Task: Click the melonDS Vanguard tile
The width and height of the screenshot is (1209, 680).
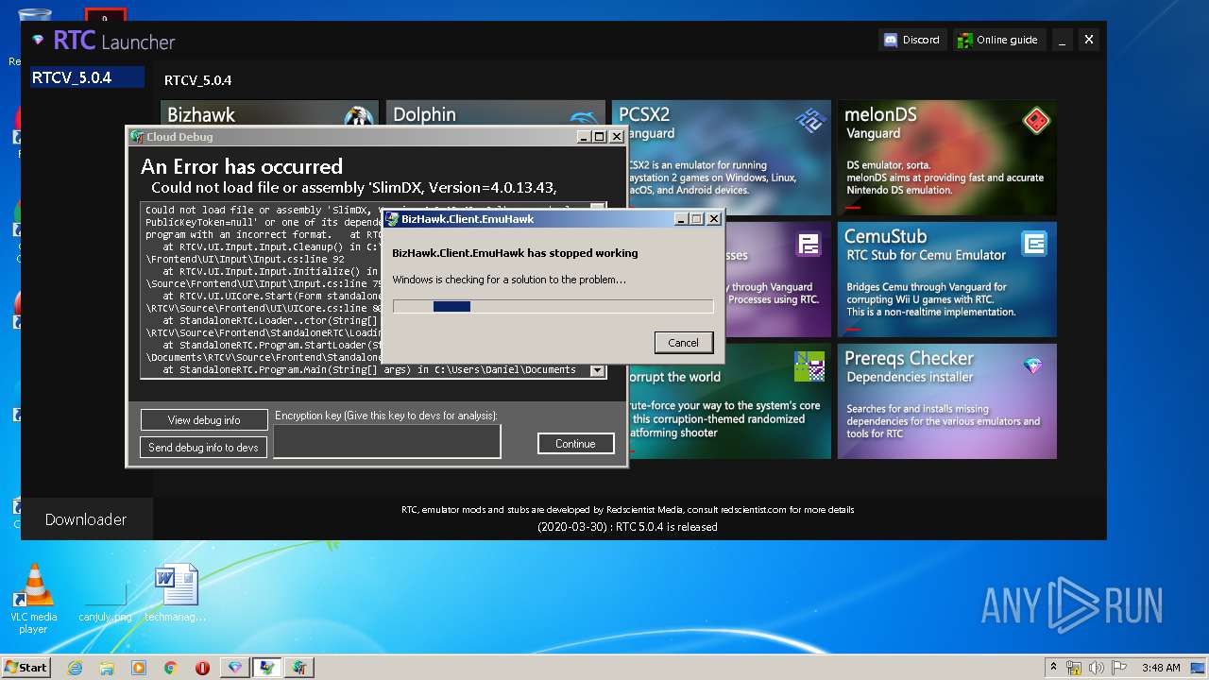Action: click(x=946, y=158)
